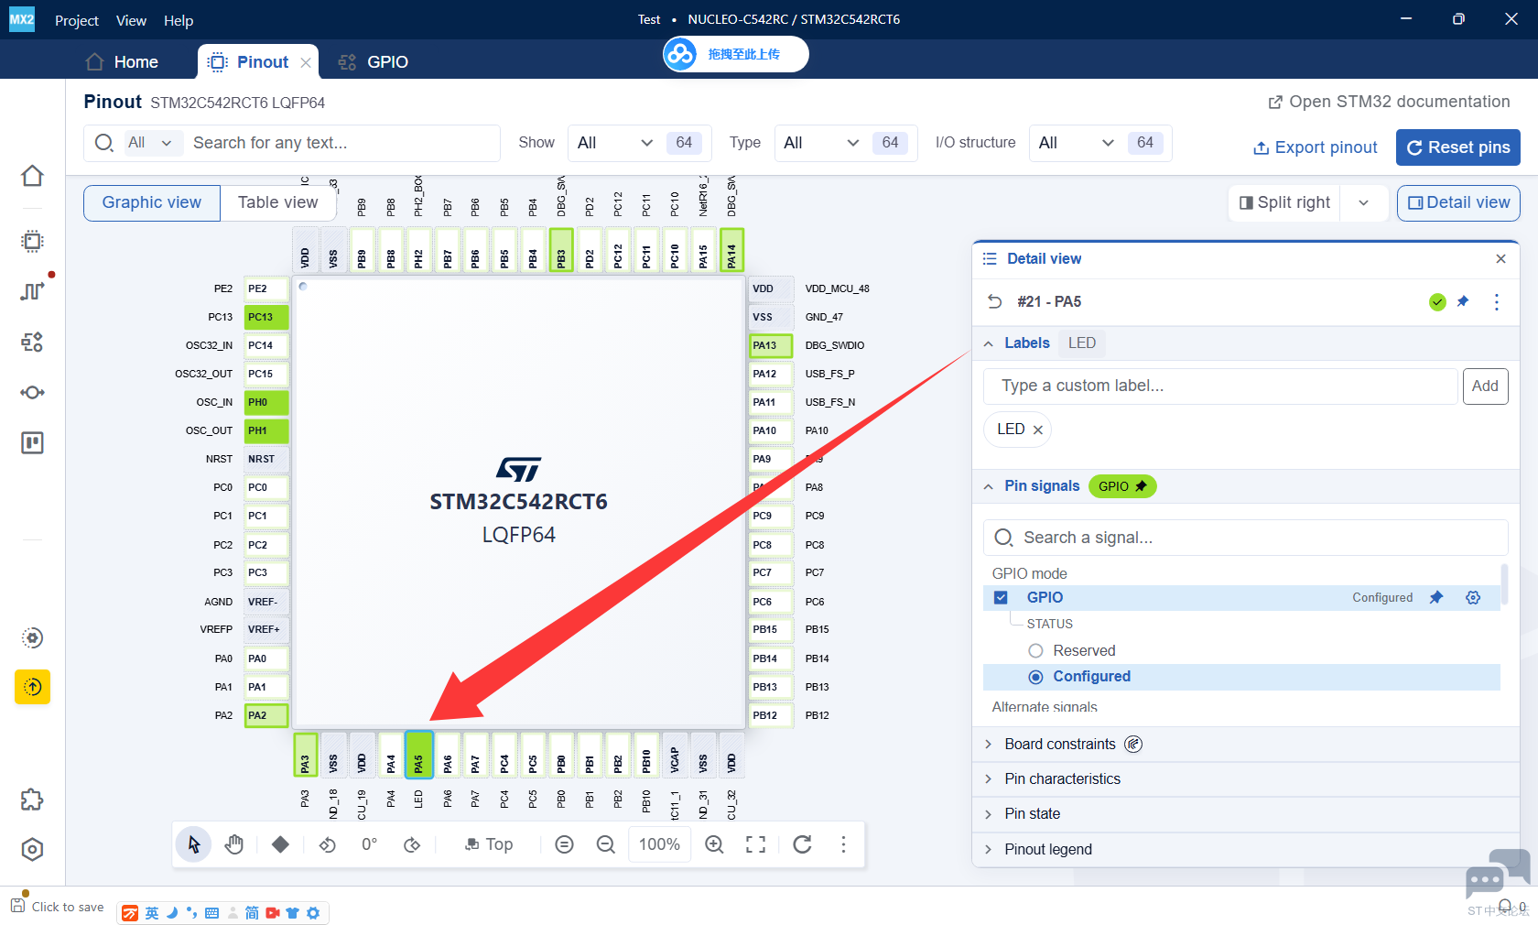The width and height of the screenshot is (1538, 925).
Task: Click the Add label button
Action: click(x=1485, y=386)
